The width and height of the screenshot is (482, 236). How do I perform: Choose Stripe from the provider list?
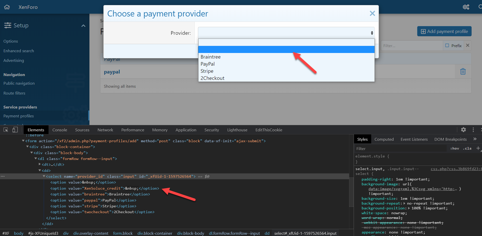tap(286, 71)
